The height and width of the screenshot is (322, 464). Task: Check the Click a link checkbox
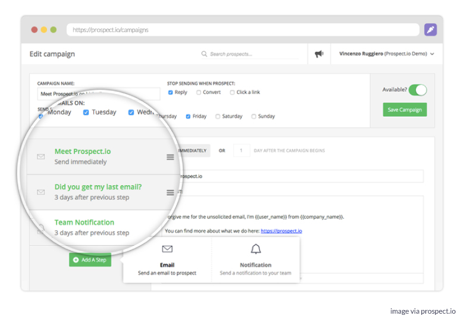click(x=232, y=92)
